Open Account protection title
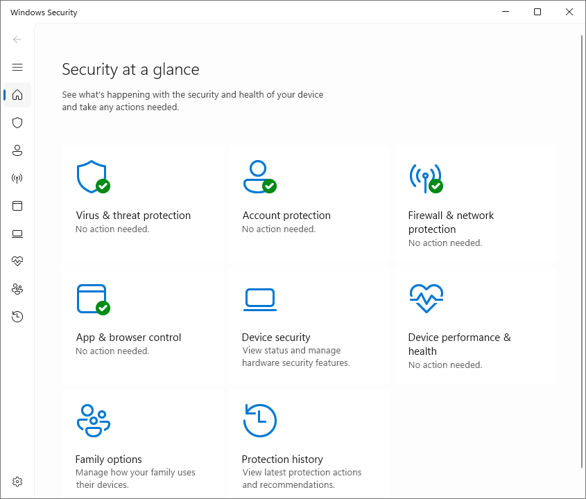586x499 pixels. point(286,216)
